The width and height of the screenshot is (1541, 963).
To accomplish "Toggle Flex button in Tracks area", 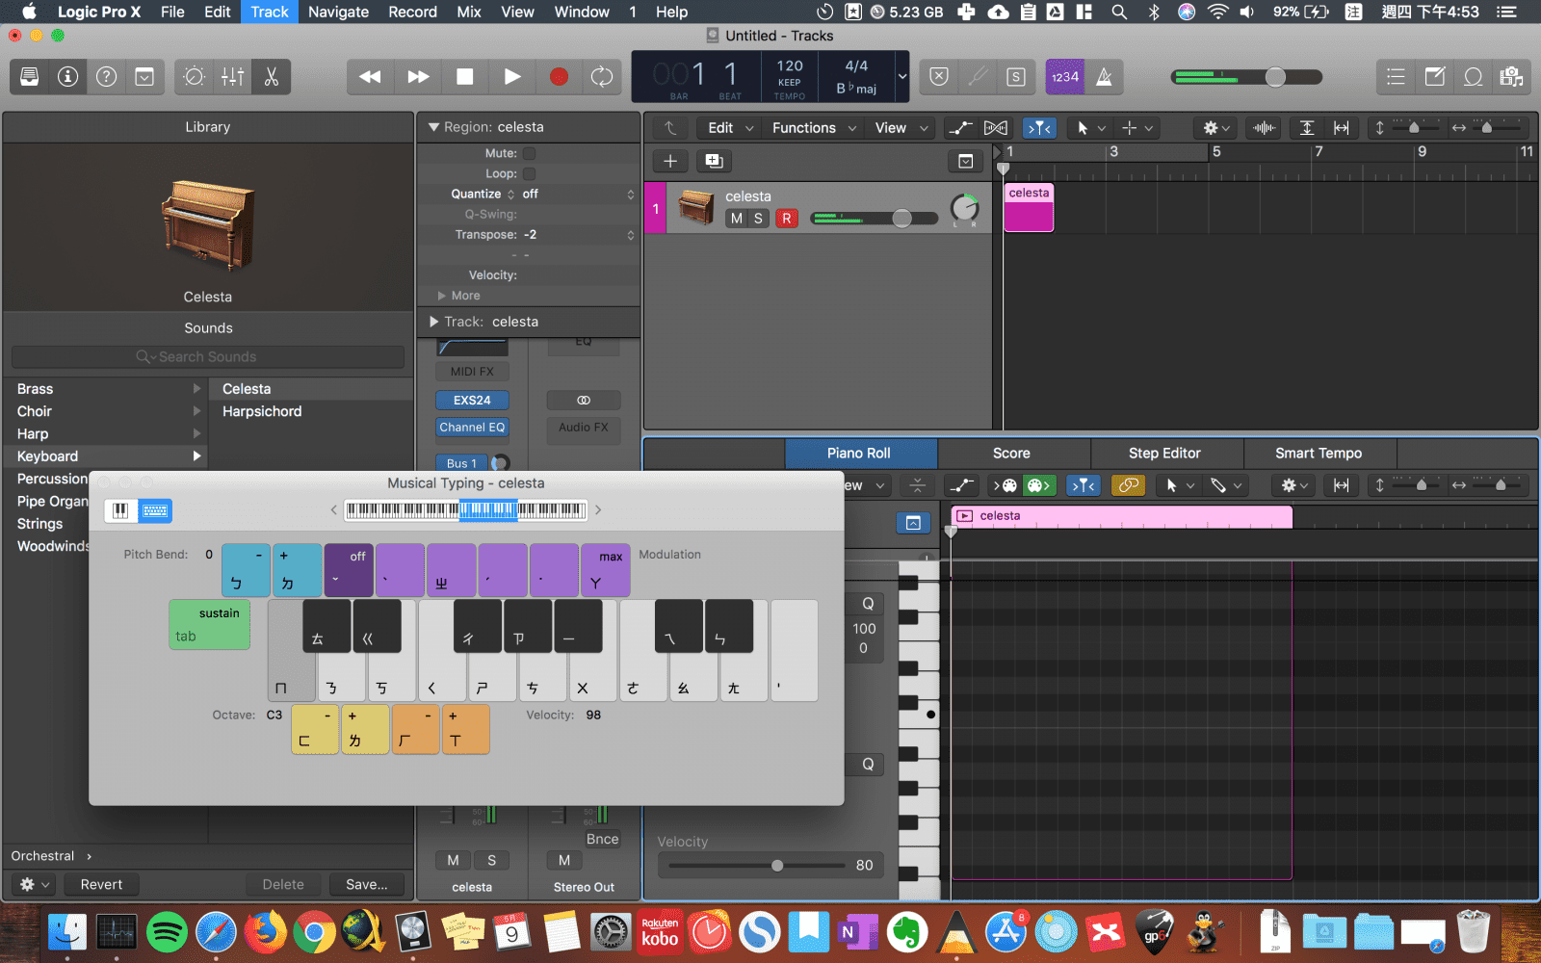I will coord(996,128).
